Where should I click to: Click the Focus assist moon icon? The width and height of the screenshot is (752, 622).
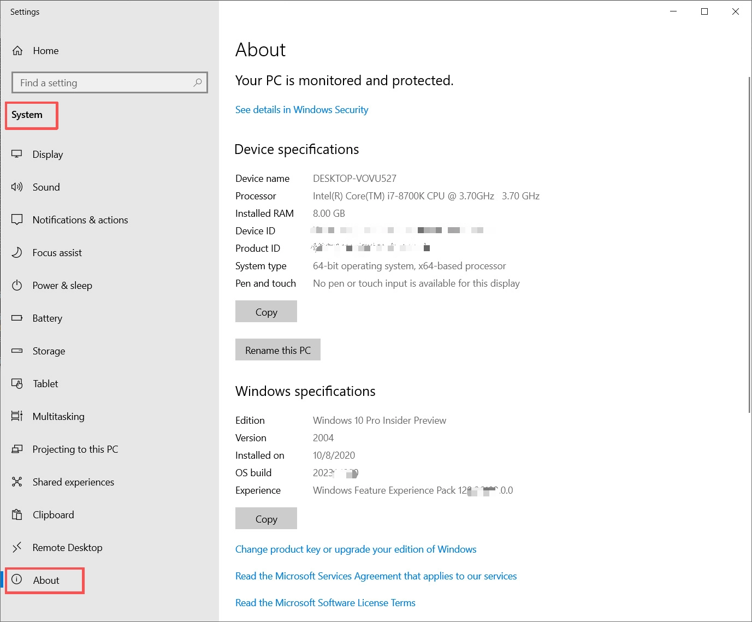pyautogui.click(x=17, y=252)
